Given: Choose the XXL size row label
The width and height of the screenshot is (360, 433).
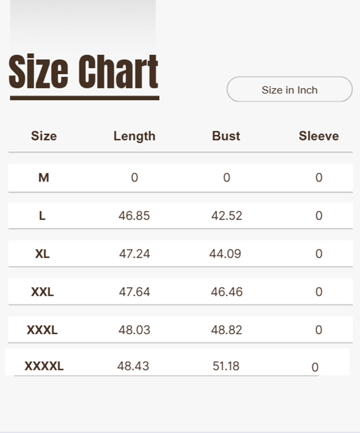Looking at the screenshot, I should point(43,292).
